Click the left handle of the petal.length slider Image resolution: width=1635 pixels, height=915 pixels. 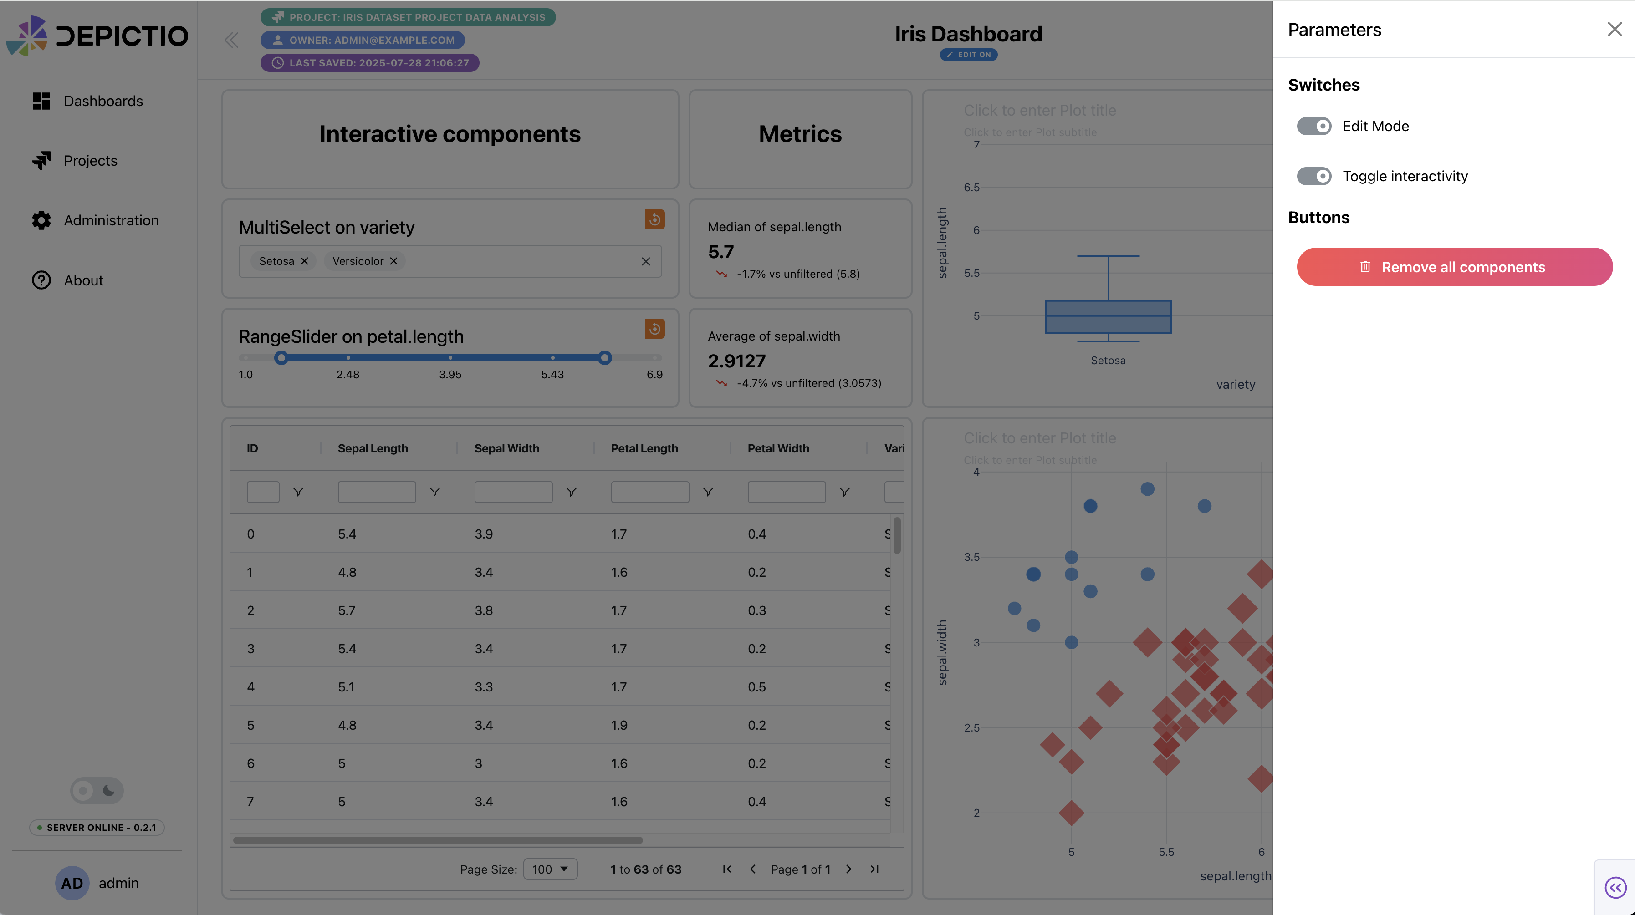pyautogui.click(x=281, y=358)
